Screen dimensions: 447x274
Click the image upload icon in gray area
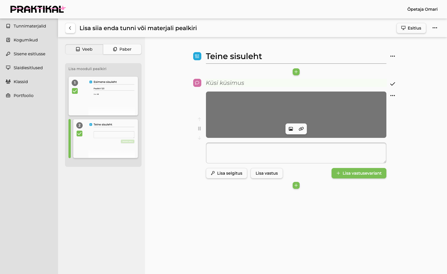click(291, 129)
